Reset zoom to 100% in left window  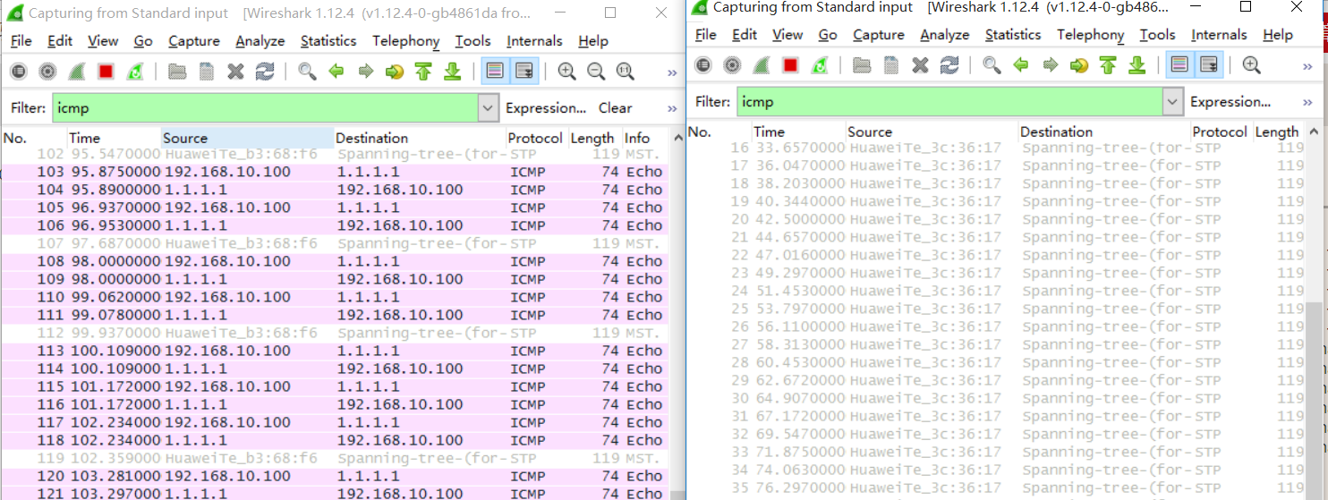[625, 72]
